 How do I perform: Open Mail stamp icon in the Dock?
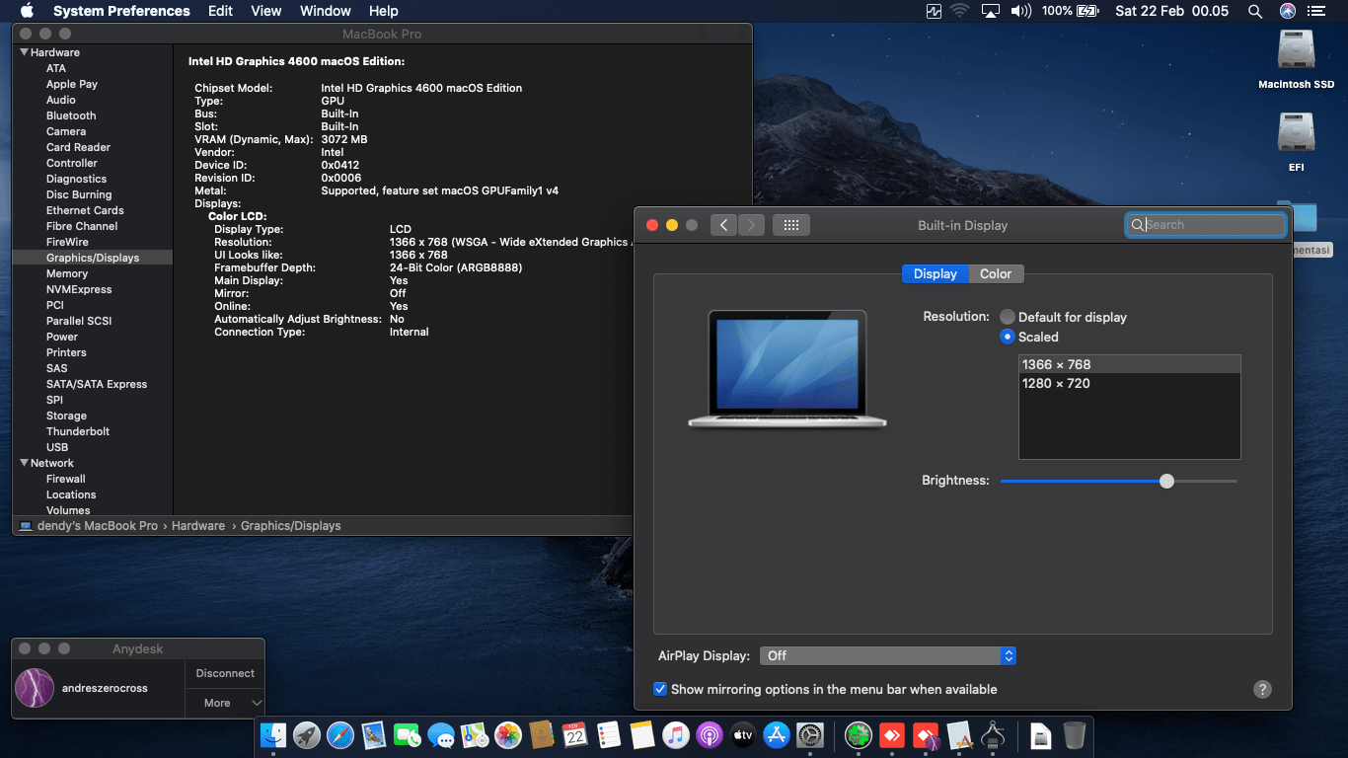point(373,734)
